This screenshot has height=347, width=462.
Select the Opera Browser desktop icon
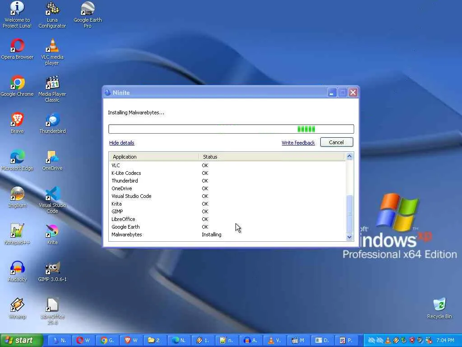[x=17, y=49]
